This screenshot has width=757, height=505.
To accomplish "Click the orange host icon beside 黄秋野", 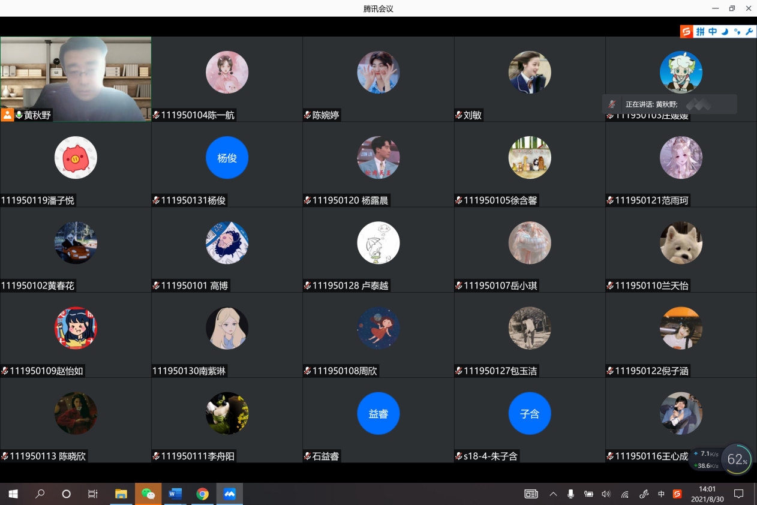I will 7,115.
